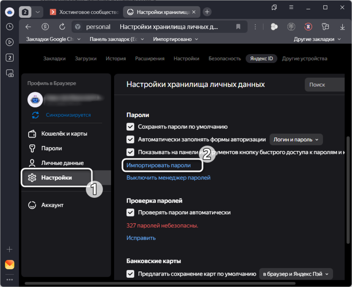This screenshot has width=352, height=287.
Task: Click the sync arrows icon in profile panel
Action: coord(36,115)
